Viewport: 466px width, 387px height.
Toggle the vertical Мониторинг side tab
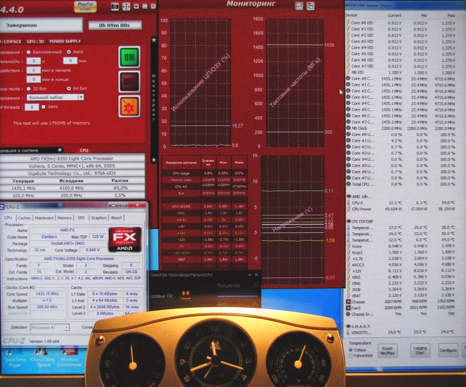154,98
